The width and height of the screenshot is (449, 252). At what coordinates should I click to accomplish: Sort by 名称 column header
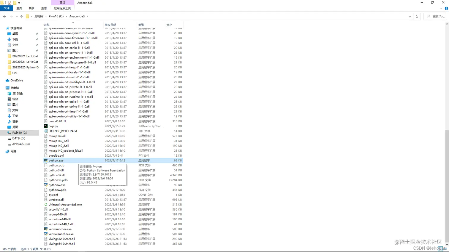[x=73, y=25]
